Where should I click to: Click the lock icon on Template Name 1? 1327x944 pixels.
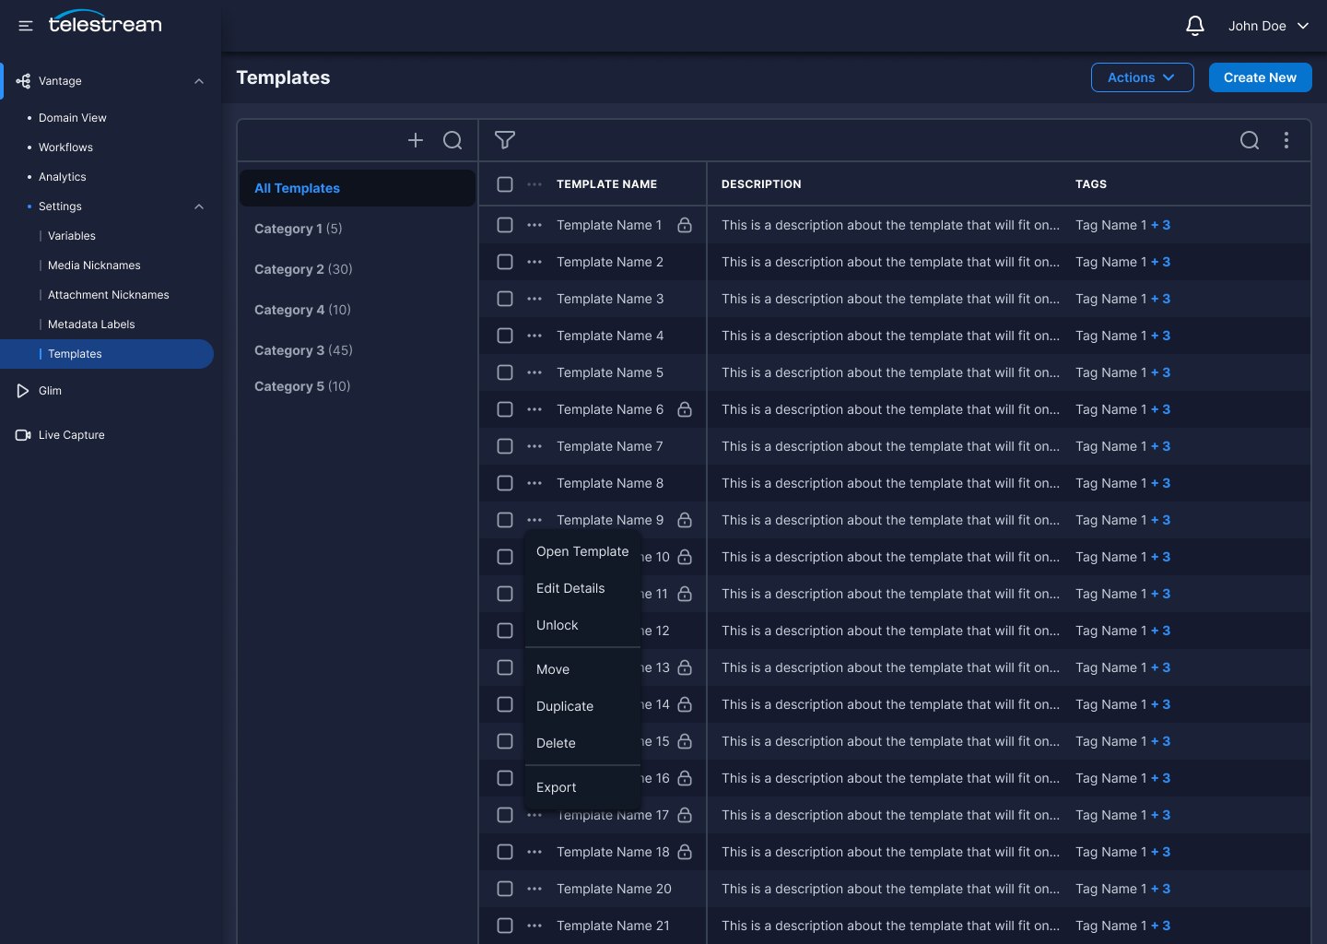click(685, 225)
